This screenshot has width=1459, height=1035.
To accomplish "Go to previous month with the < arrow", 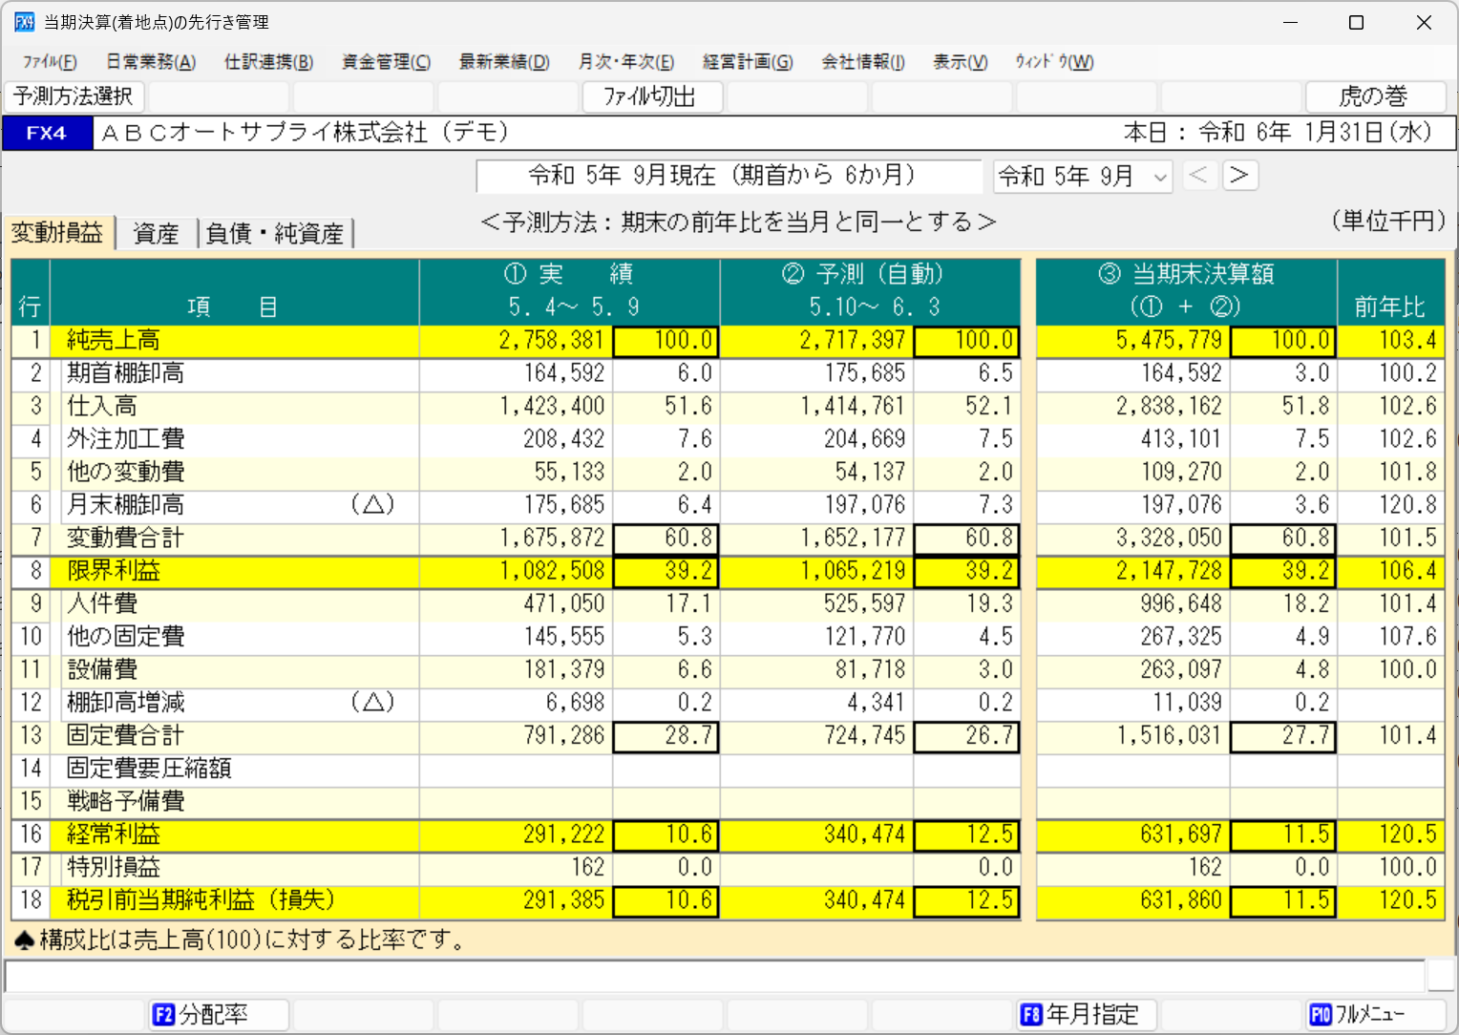I will click(x=1200, y=176).
